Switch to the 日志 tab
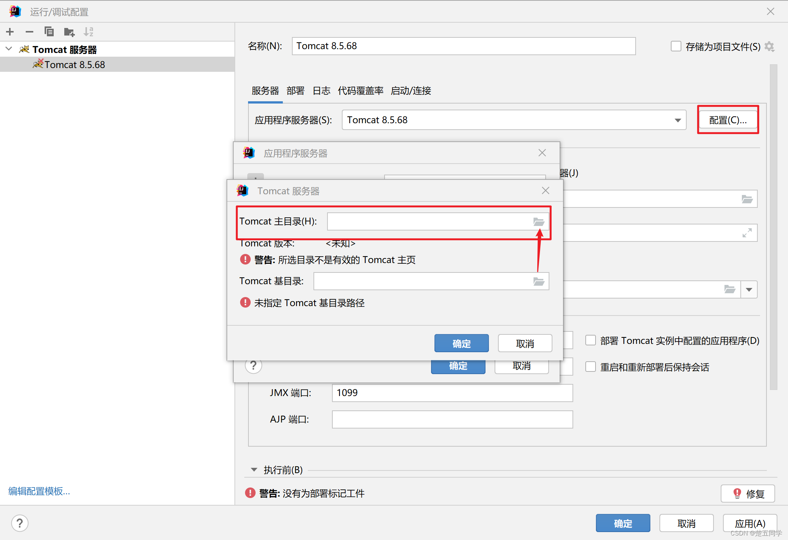The image size is (788, 540). [x=321, y=91]
